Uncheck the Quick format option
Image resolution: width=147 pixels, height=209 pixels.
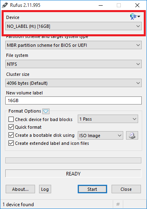(11, 127)
